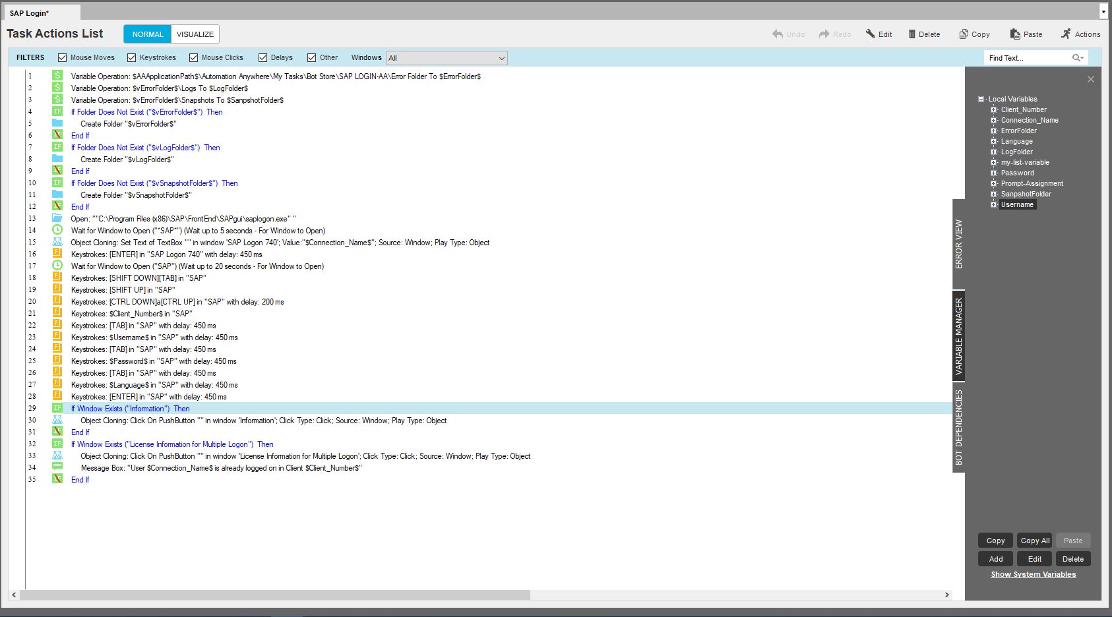
Task: Select line 13 Open saplogon.exe action
Action: [x=183, y=219]
